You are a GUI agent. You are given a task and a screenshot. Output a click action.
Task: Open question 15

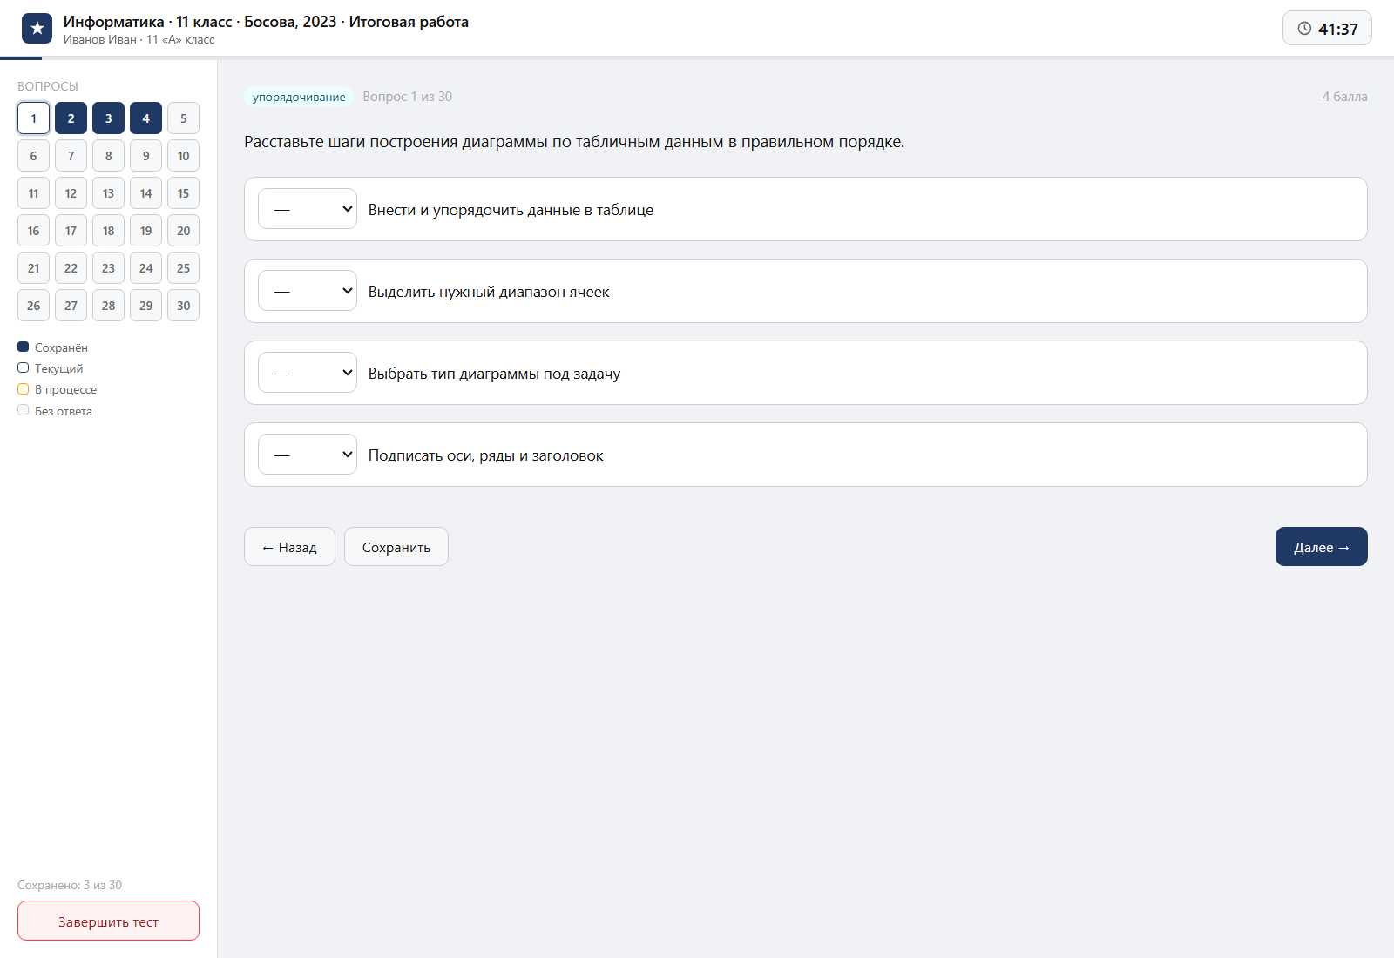[183, 193]
